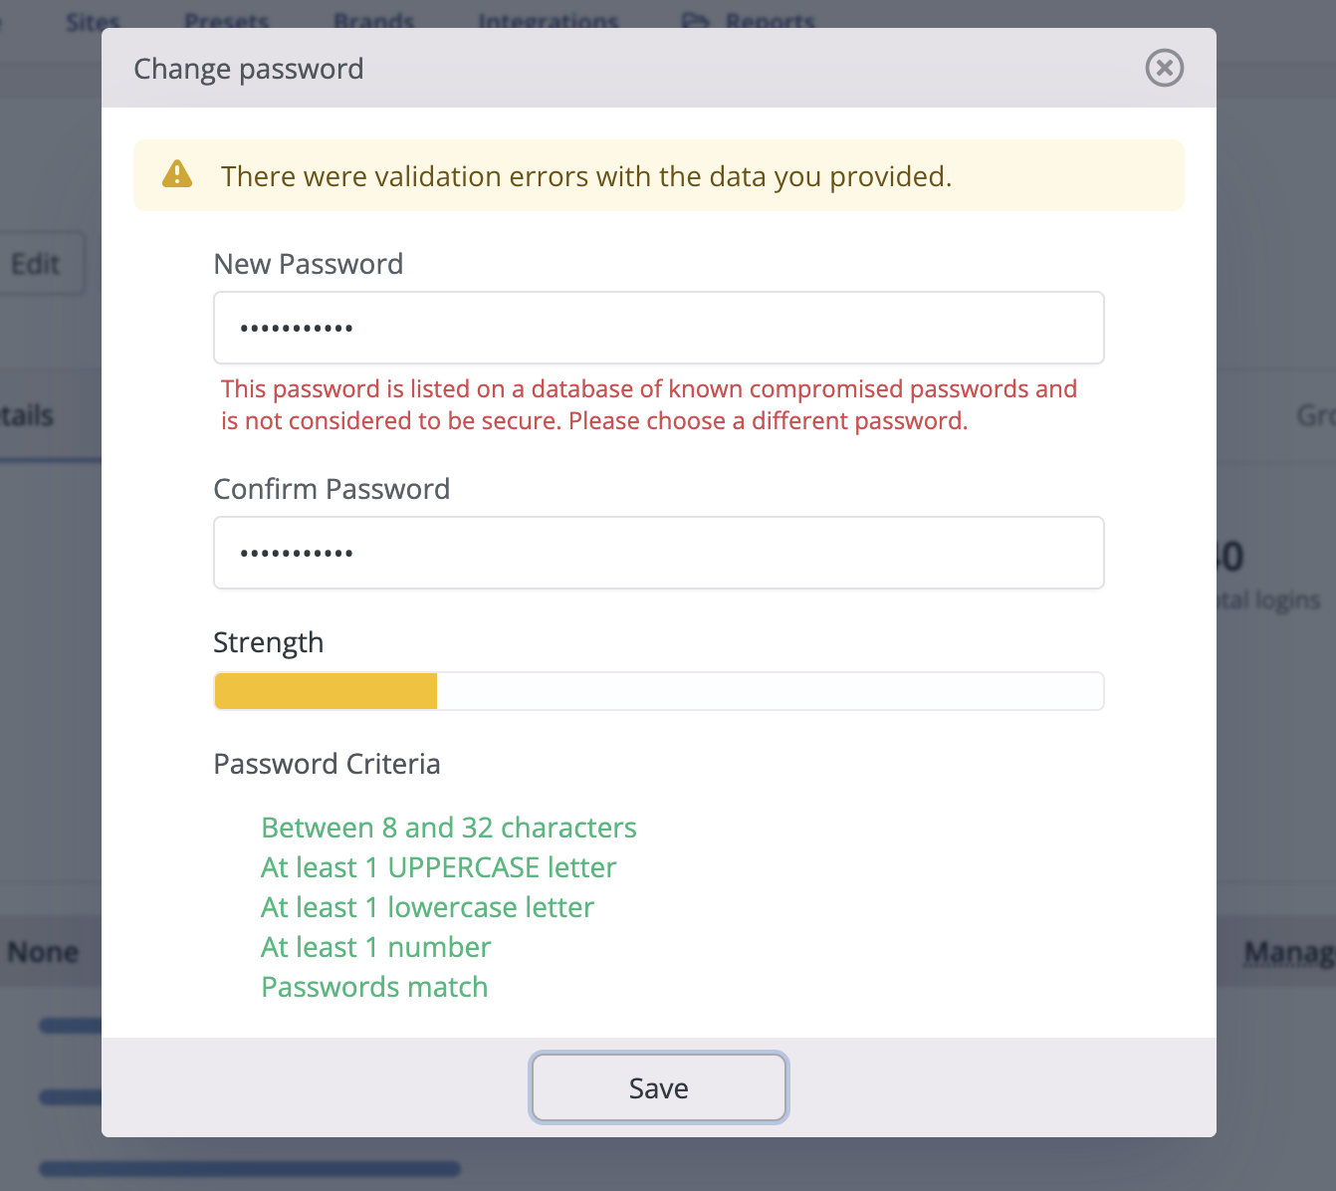Open the Integrations section

(x=547, y=18)
